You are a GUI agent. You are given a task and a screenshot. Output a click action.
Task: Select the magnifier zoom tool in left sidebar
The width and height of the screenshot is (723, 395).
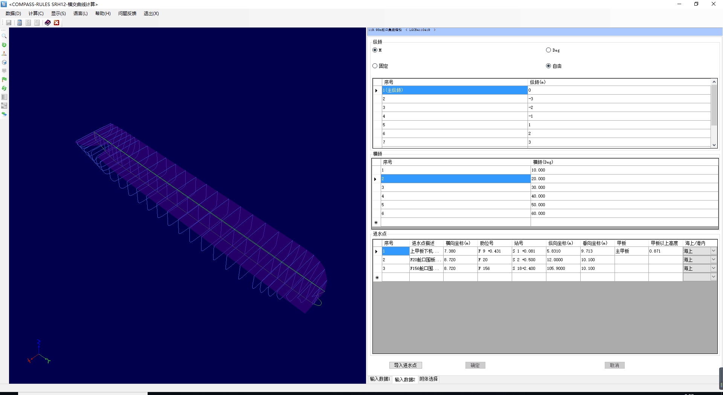[4, 36]
